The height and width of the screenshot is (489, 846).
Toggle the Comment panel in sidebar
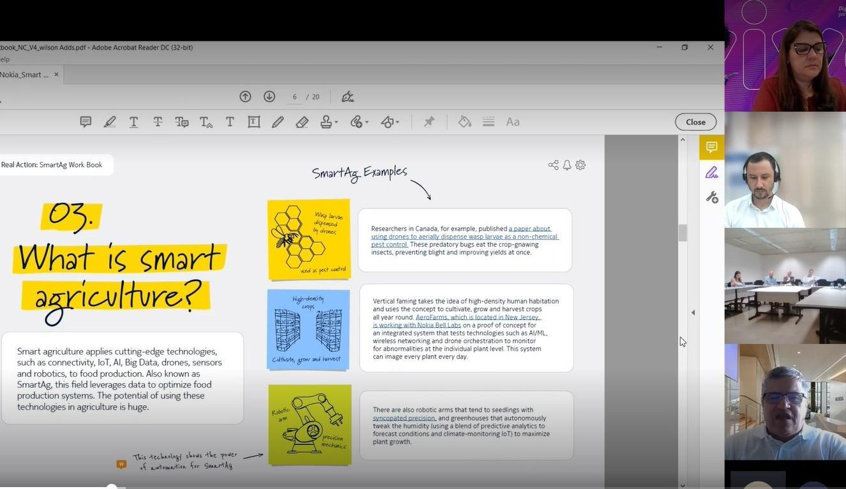coord(711,147)
